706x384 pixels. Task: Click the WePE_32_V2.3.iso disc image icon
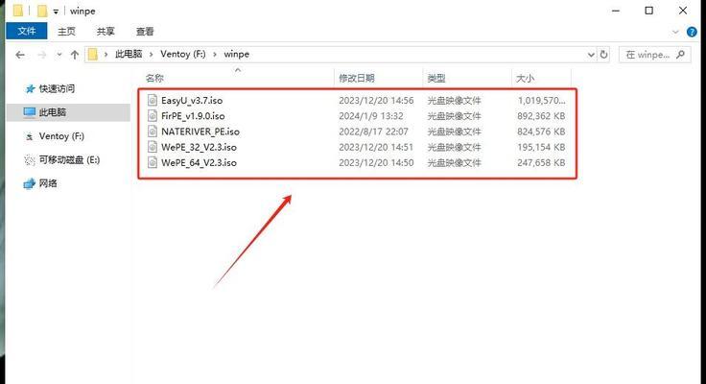[x=153, y=147]
